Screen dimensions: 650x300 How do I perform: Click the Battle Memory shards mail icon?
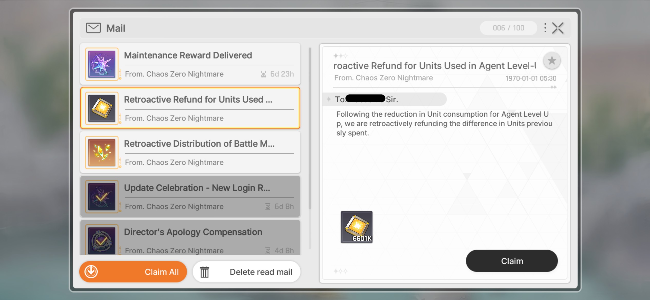click(x=102, y=152)
